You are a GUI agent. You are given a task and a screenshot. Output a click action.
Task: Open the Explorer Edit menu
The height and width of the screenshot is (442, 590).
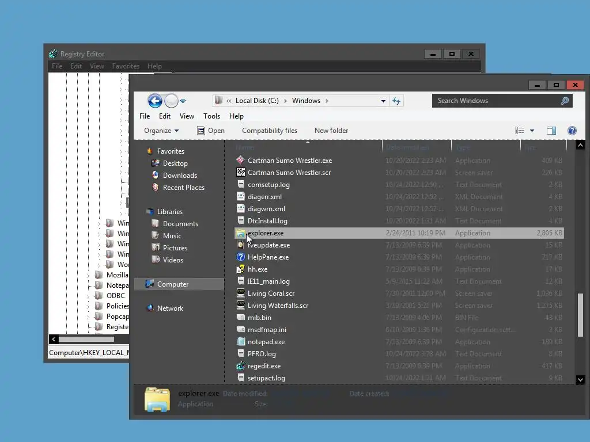point(164,116)
